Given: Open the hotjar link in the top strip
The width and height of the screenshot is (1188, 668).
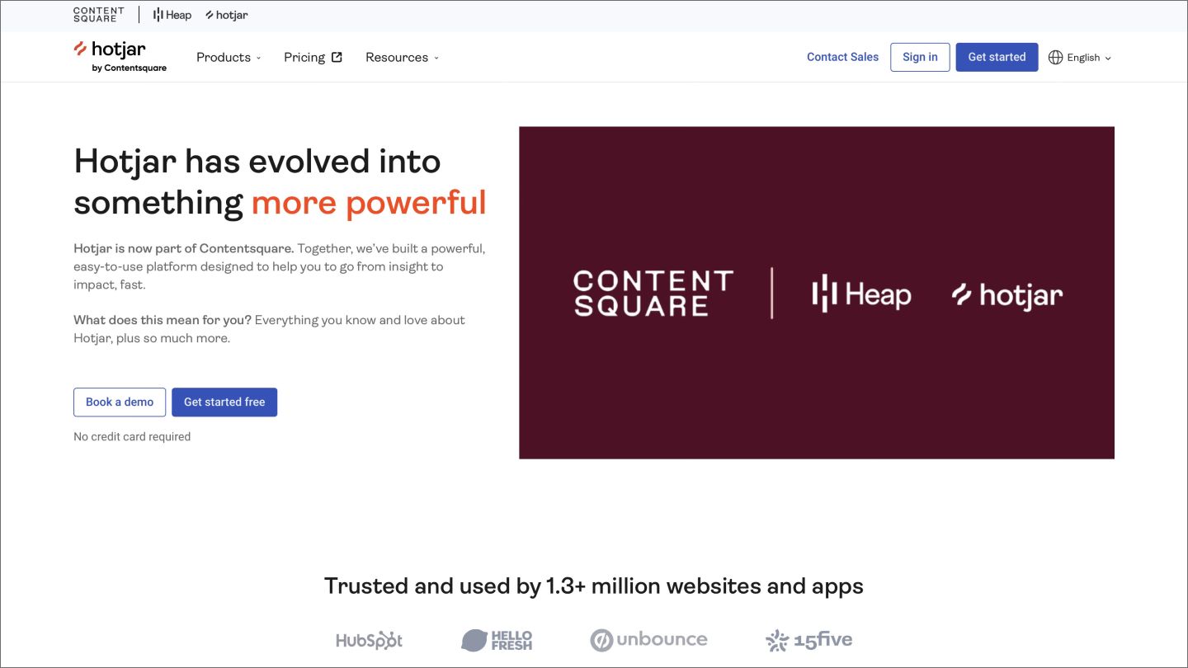Looking at the screenshot, I should 226,14.
